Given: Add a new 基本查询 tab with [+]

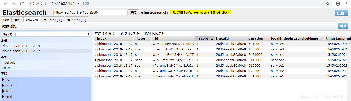Looking at the screenshot, I should pos(59,20).
